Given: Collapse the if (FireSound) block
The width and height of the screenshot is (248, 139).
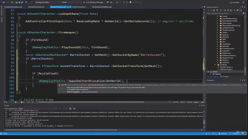Looking at the screenshot, I should tap(18, 40).
